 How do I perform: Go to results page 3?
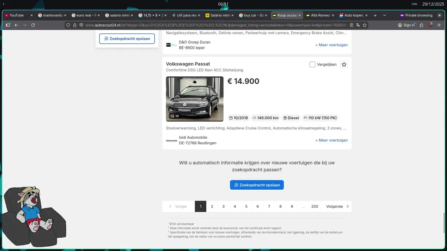223,206
